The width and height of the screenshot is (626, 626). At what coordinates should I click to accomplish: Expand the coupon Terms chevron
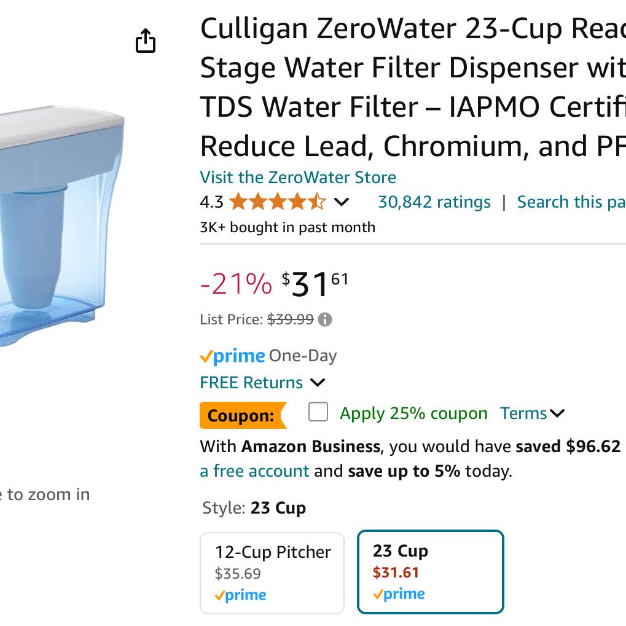tap(557, 413)
